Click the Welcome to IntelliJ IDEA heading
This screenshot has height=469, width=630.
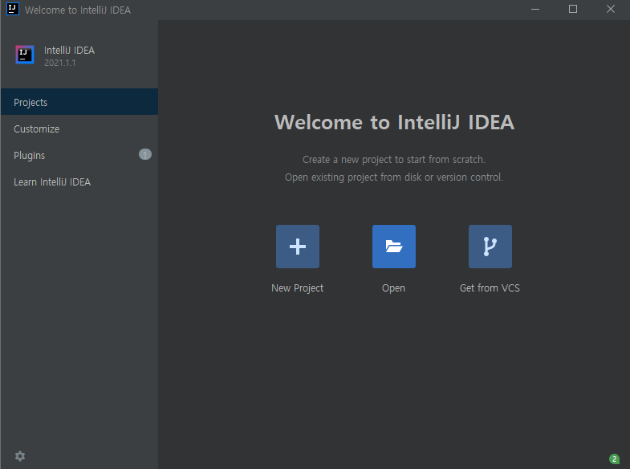394,122
